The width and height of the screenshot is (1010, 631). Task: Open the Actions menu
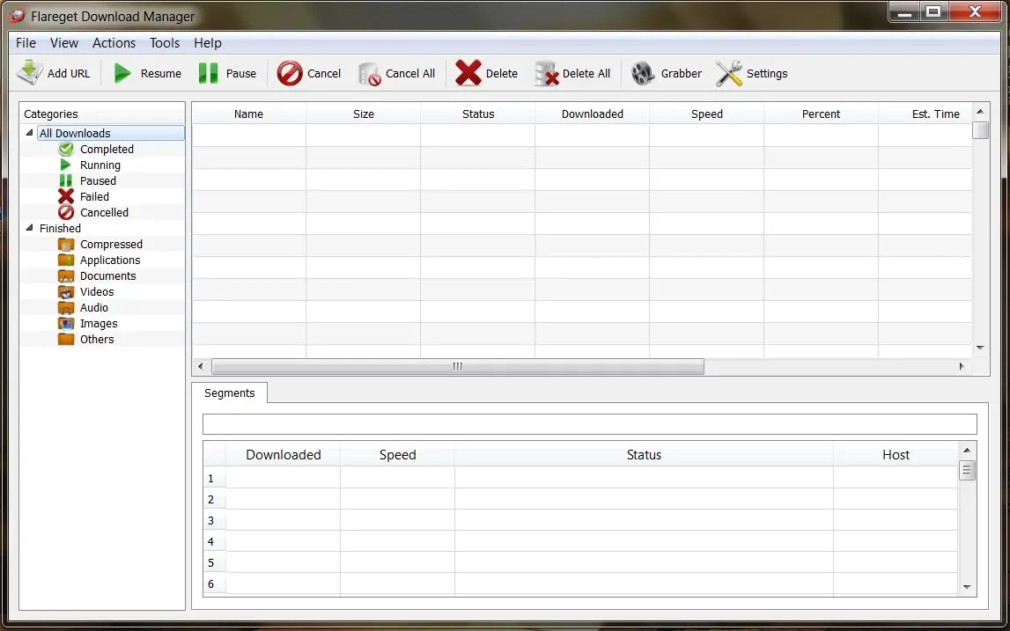pyautogui.click(x=114, y=43)
